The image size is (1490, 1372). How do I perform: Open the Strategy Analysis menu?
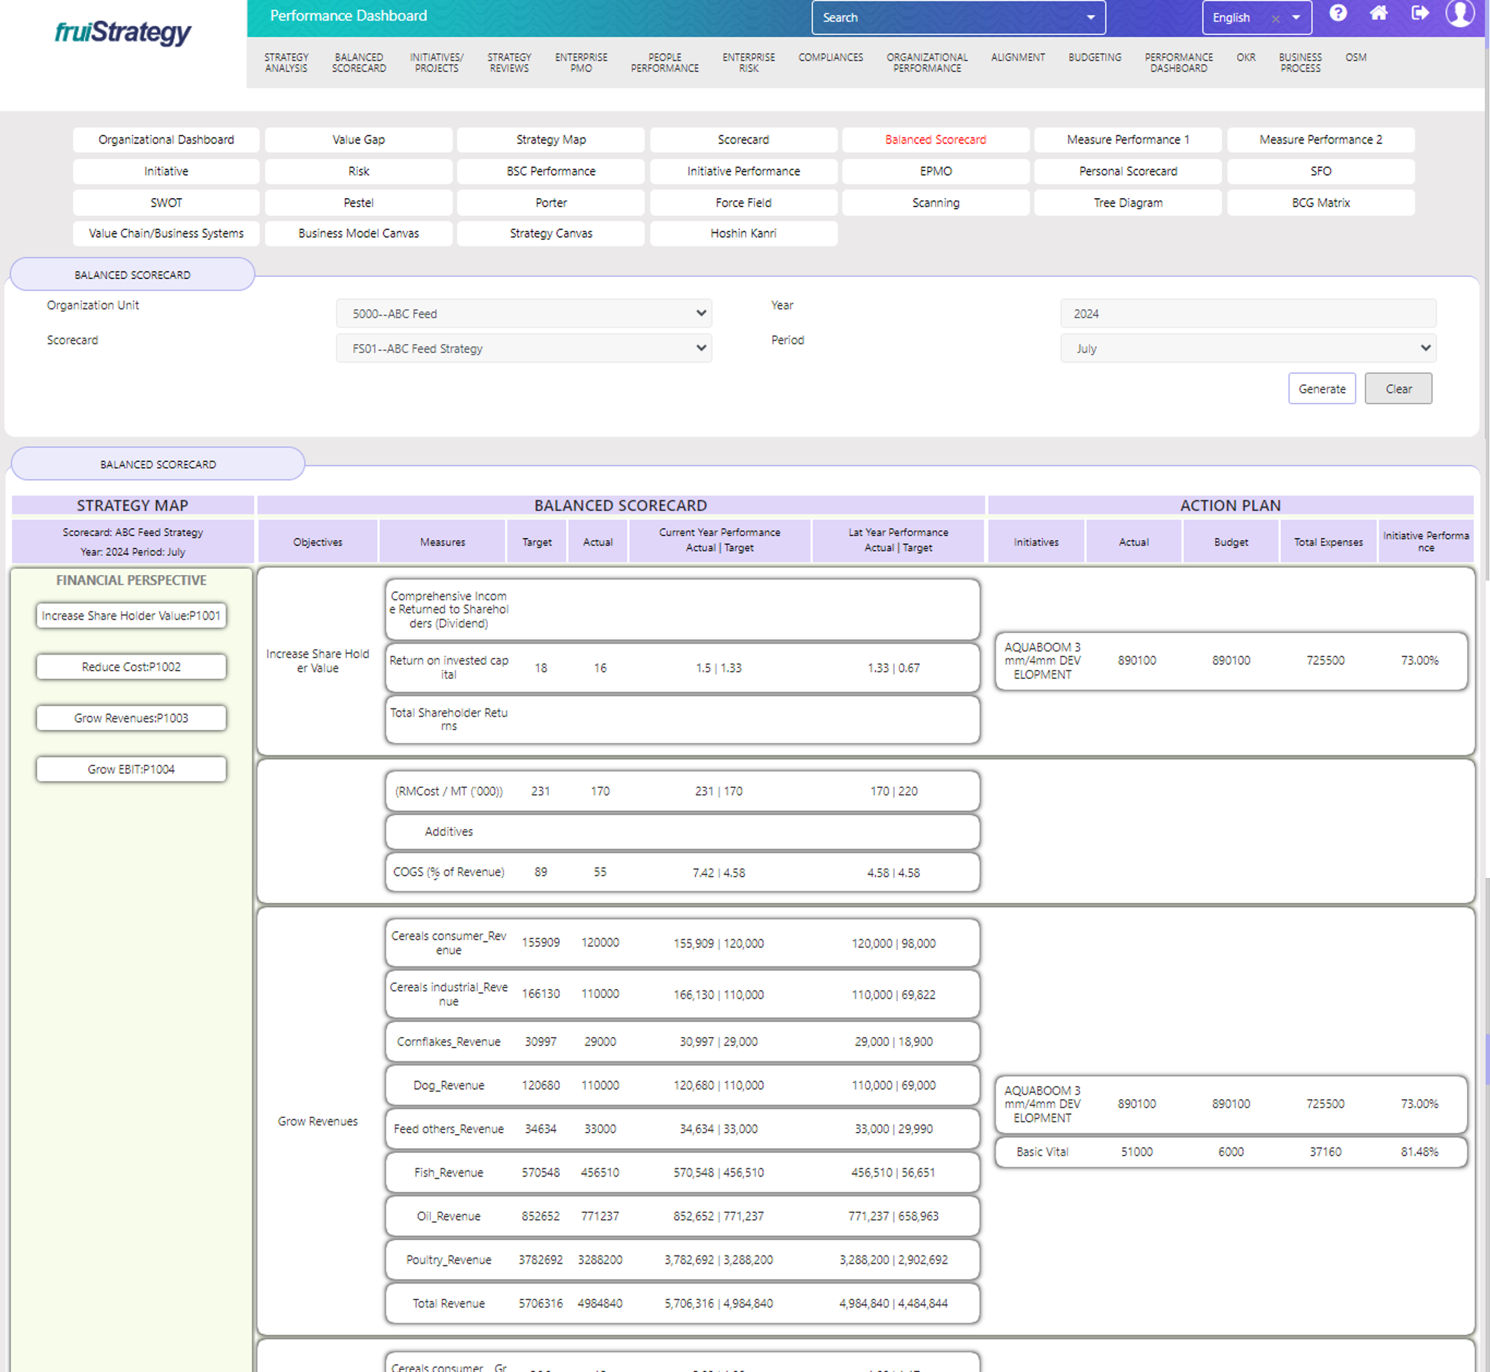point(286,62)
